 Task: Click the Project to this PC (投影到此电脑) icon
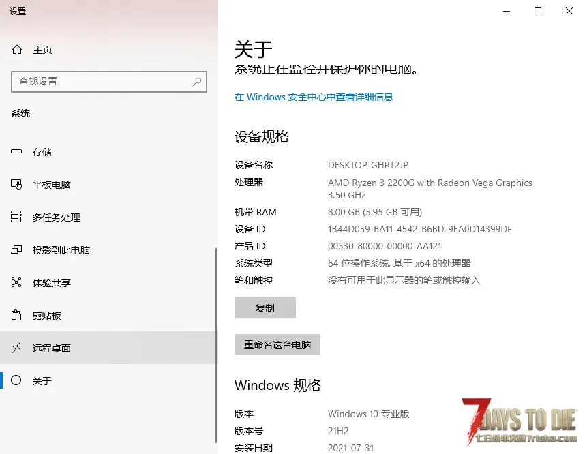point(17,250)
